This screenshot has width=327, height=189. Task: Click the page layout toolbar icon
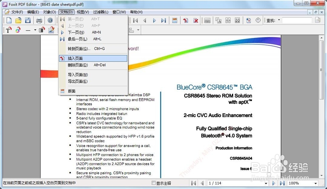175,21
